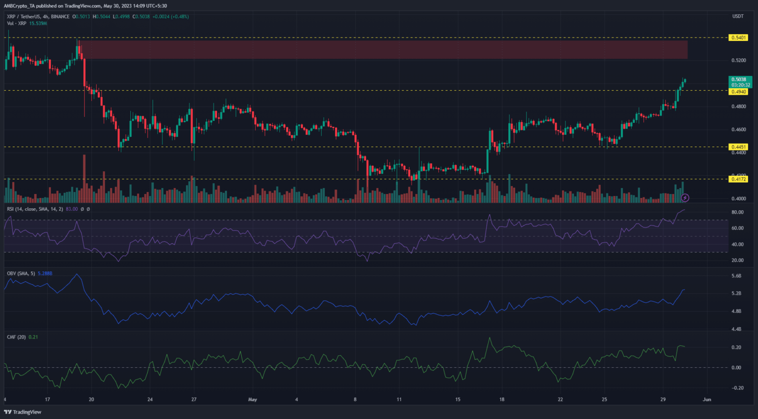Click the RSI value 83.00
The height and width of the screenshot is (419, 758).
(x=72, y=209)
